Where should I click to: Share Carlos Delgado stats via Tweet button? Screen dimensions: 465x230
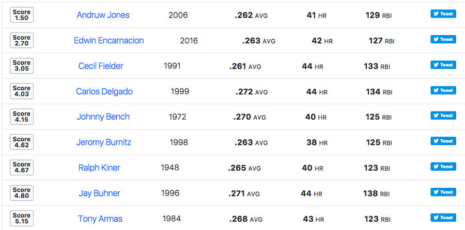443,90
